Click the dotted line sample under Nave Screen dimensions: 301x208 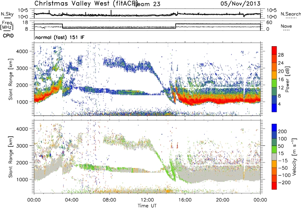tap(287, 30)
